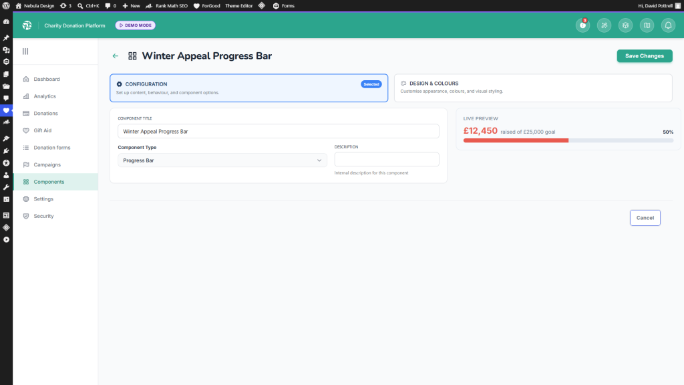The image size is (684, 385).
Task: Switch to the Design & Colours tab
Action: click(x=533, y=88)
